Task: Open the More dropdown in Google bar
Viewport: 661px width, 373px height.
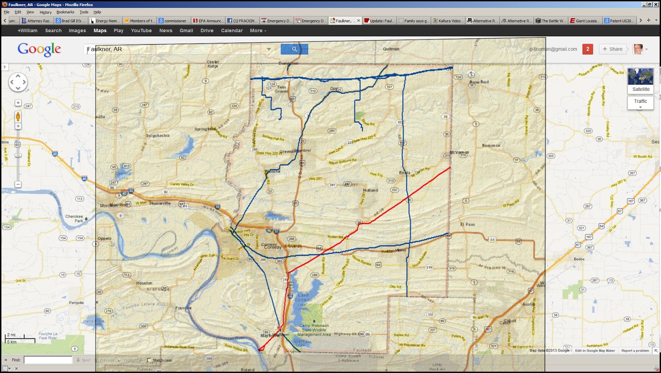Action: (258, 31)
